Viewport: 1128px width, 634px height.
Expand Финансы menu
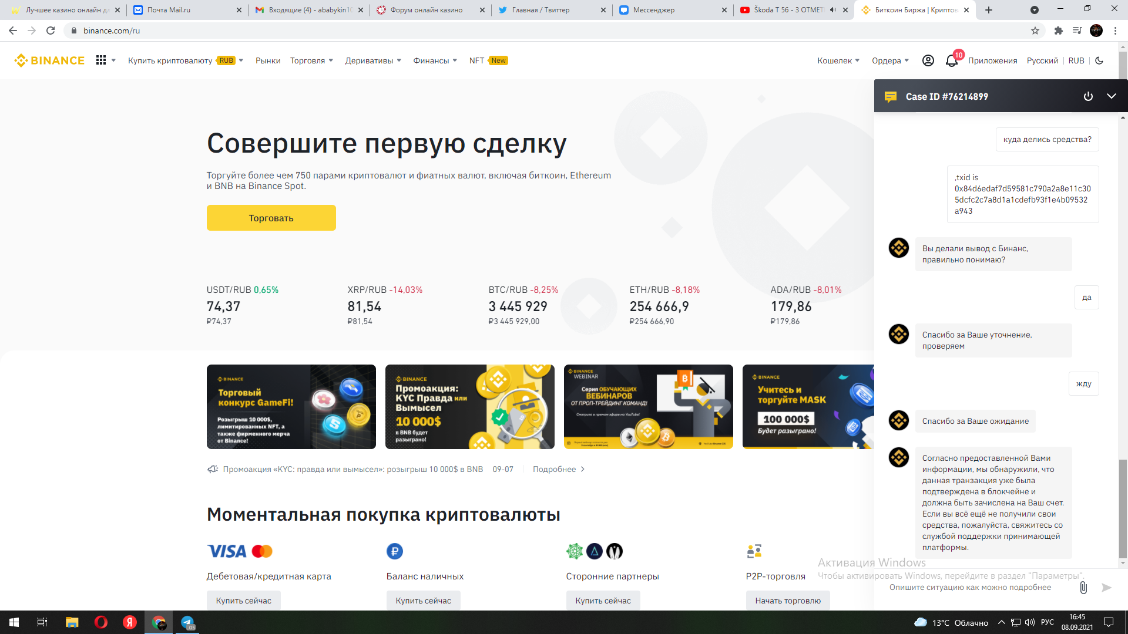click(435, 60)
